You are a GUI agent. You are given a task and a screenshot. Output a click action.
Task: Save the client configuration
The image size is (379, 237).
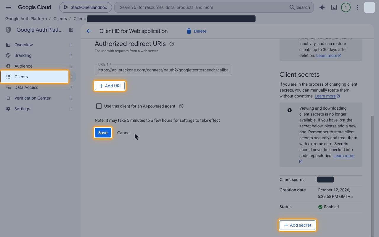pyautogui.click(x=103, y=133)
